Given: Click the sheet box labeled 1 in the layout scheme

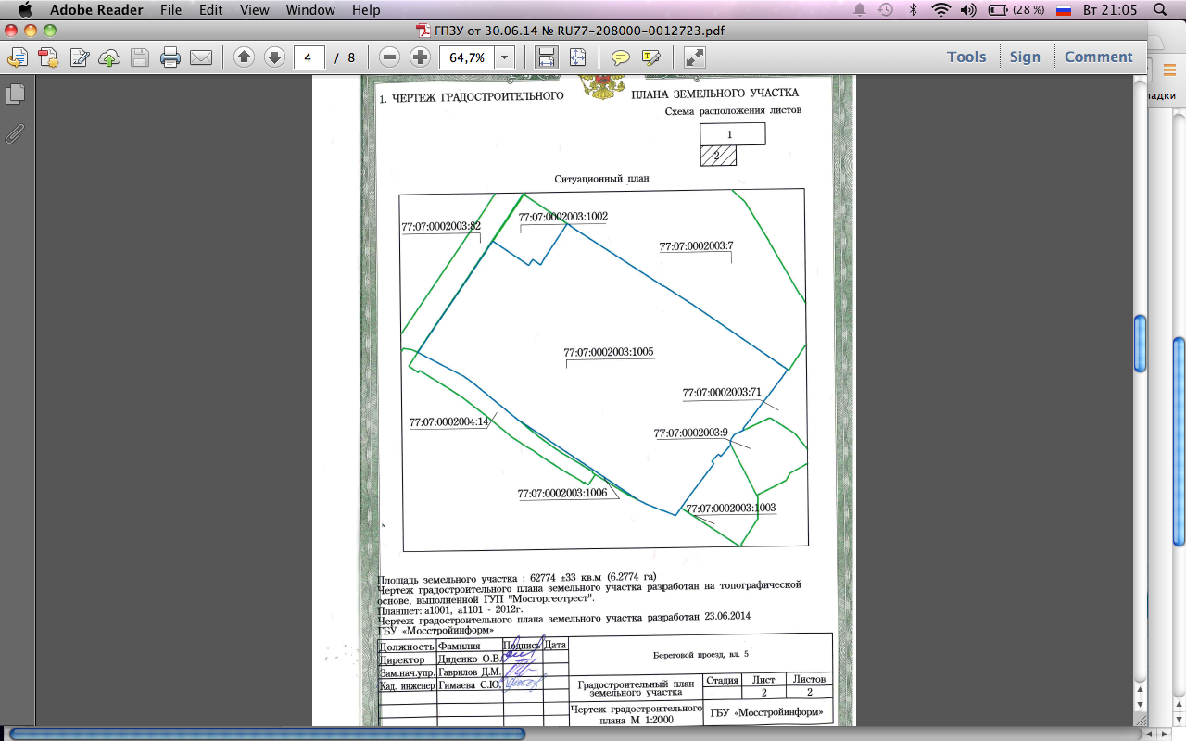Looking at the screenshot, I should pyautogui.click(x=732, y=134).
